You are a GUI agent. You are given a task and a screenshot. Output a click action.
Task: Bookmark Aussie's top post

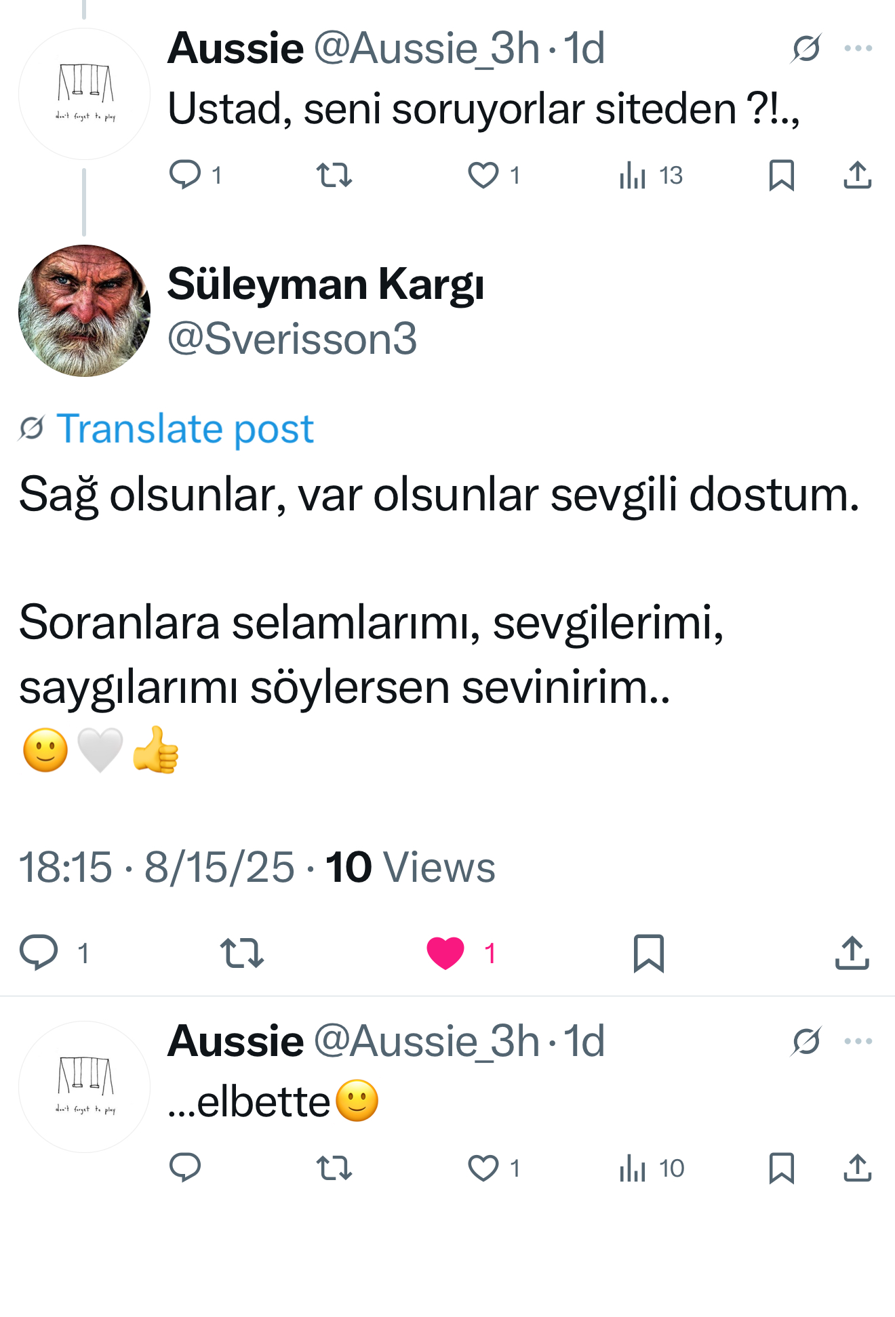tap(781, 175)
